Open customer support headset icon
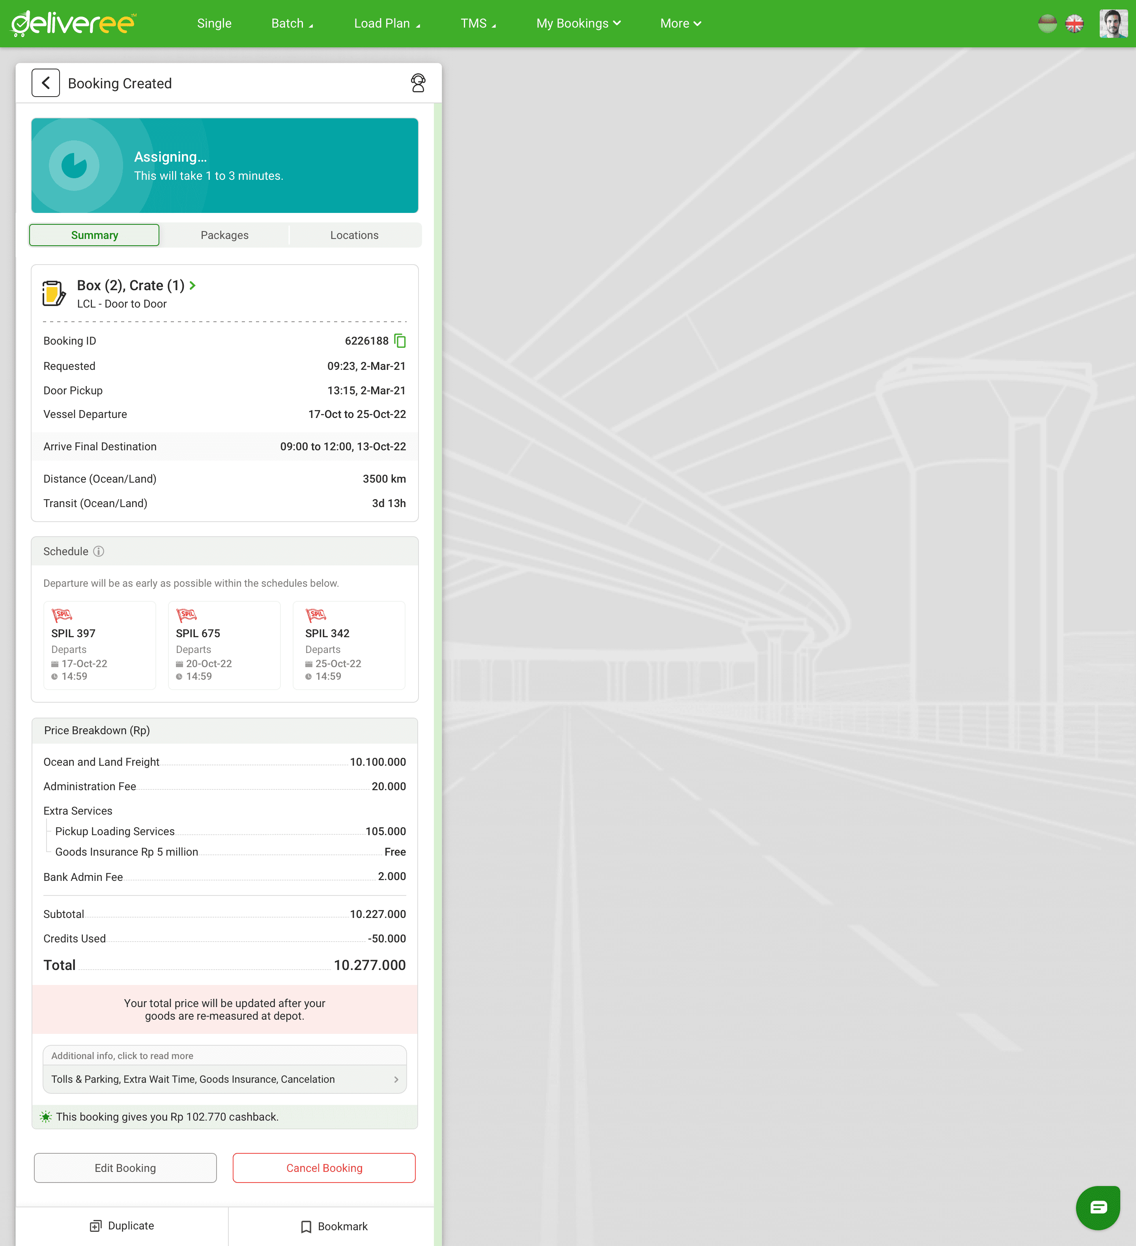Screen dimensions: 1136x1246 coord(418,83)
